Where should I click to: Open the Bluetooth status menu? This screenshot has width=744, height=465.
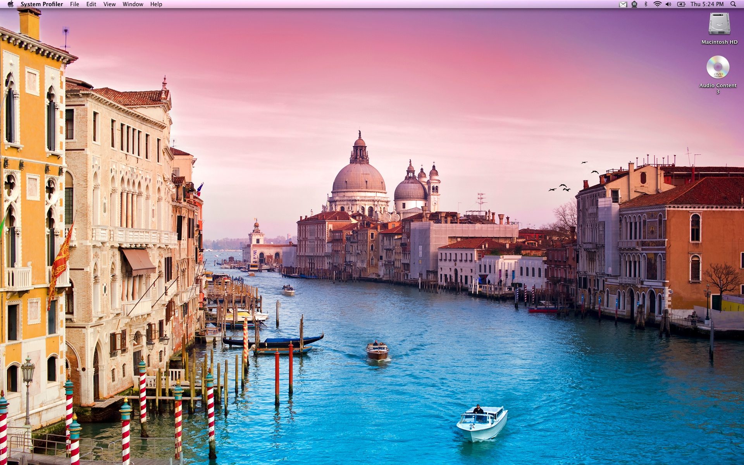[646, 4]
